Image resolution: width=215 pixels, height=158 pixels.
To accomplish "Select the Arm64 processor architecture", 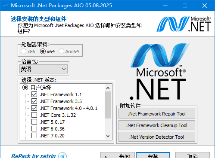I will point(69,52).
